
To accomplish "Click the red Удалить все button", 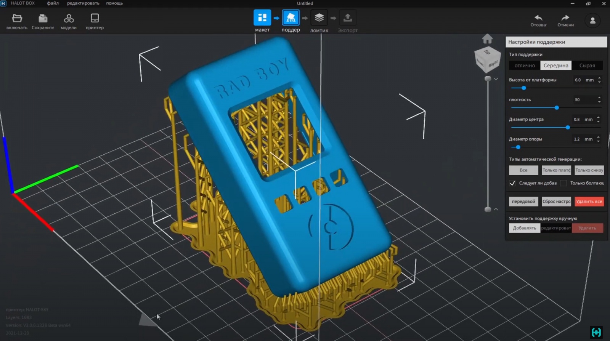I will coord(589,202).
